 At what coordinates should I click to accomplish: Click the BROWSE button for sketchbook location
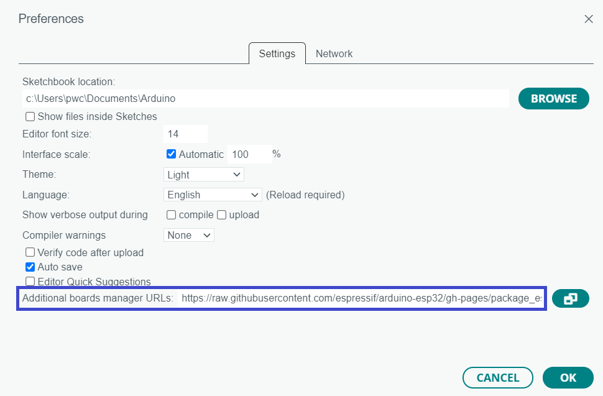[553, 98]
